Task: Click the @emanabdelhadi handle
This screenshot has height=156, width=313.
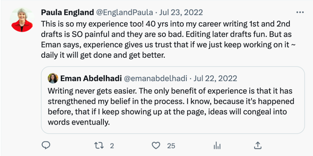Action: [156, 78]
